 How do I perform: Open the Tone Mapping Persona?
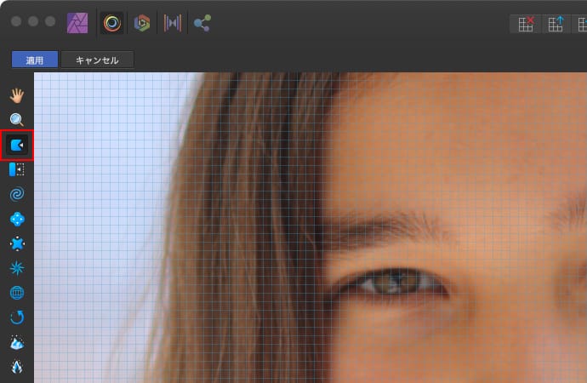click(x=172, y=23)
